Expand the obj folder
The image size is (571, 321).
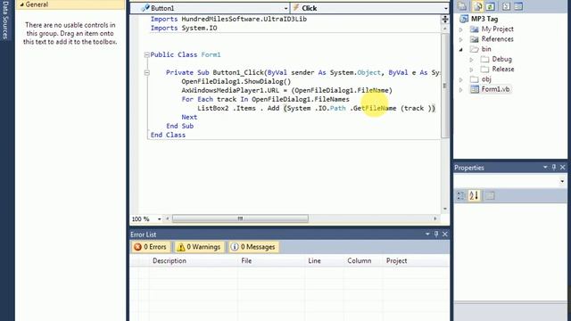(x=461, y=79)
